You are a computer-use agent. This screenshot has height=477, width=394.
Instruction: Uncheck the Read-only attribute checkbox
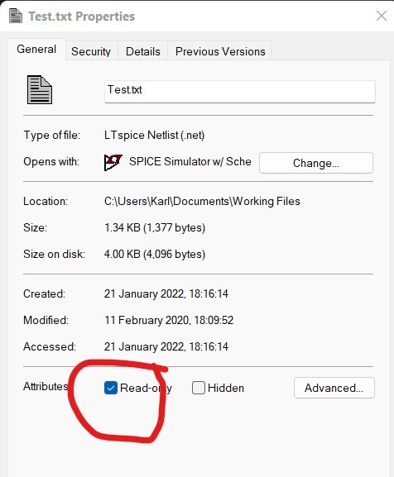pyautogui.click(x=111, y=388)
